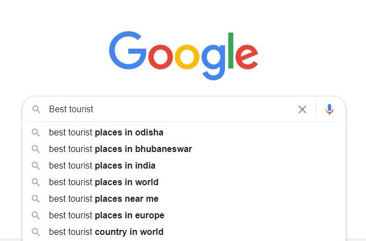The width and height of the screenshot is (366, 241).
Task: Click the magnifier icon beside country in world
Action: pyautogui.click(x=36, y=232)
